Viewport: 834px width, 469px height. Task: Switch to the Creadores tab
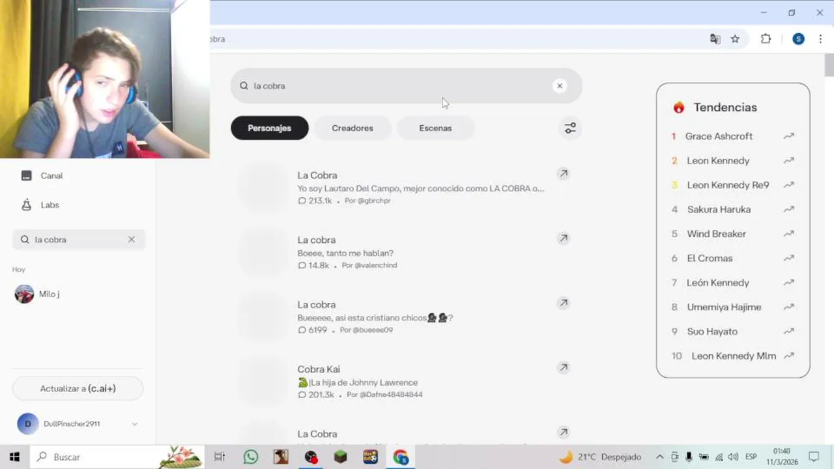[x=352, y=128]
